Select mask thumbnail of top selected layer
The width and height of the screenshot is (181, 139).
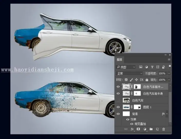point(137,87)
